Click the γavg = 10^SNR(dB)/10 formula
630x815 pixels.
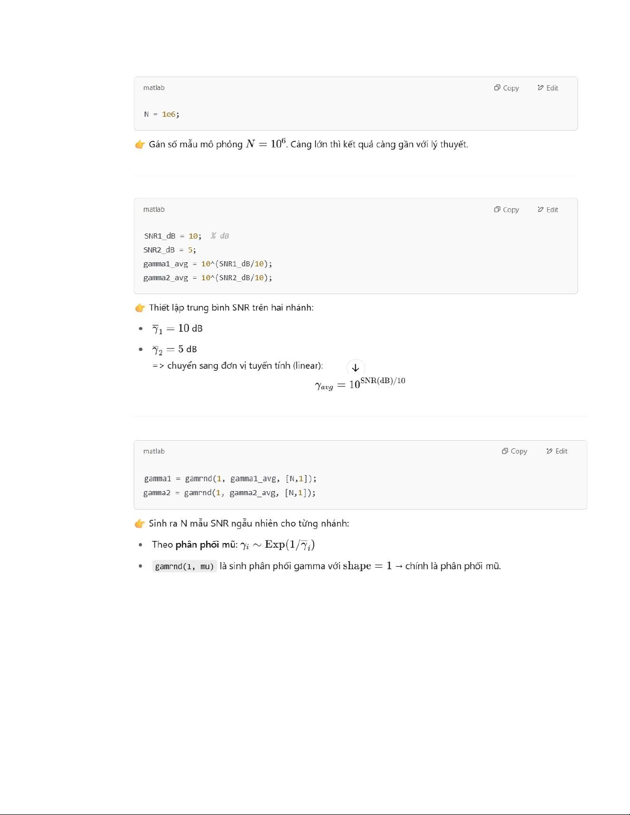coord(360,383)
